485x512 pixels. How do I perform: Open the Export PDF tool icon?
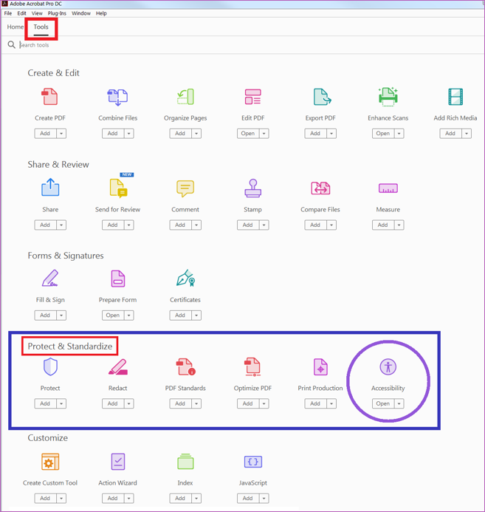(321, 97)
